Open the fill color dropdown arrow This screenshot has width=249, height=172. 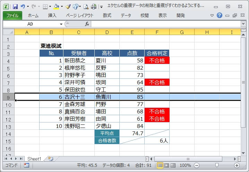point(62,7)
